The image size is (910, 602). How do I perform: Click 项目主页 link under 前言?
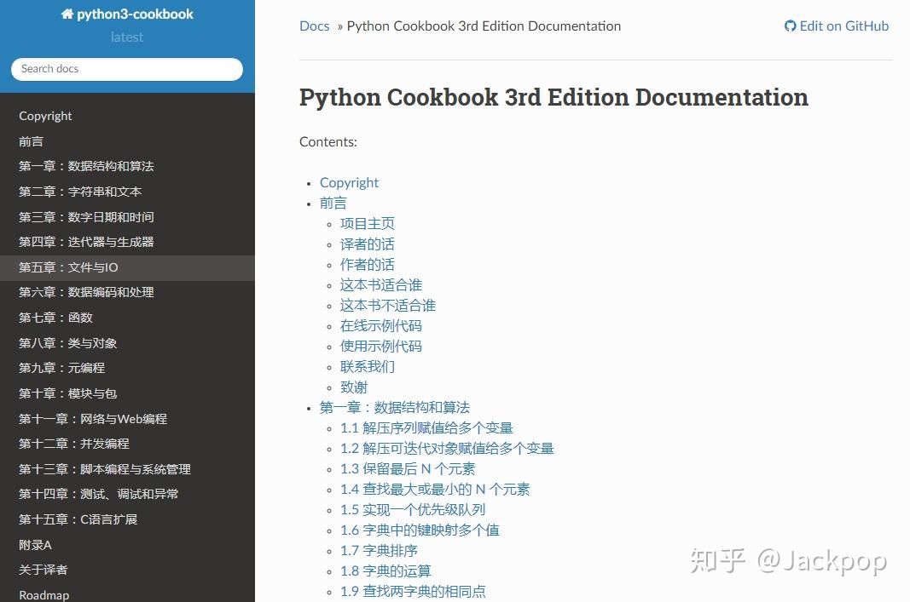click(367, 223)
